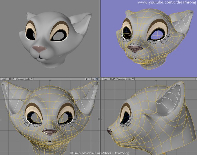
Task: Click the youtube.com/c/dreamsong URL text
Action: coord(167,2)
